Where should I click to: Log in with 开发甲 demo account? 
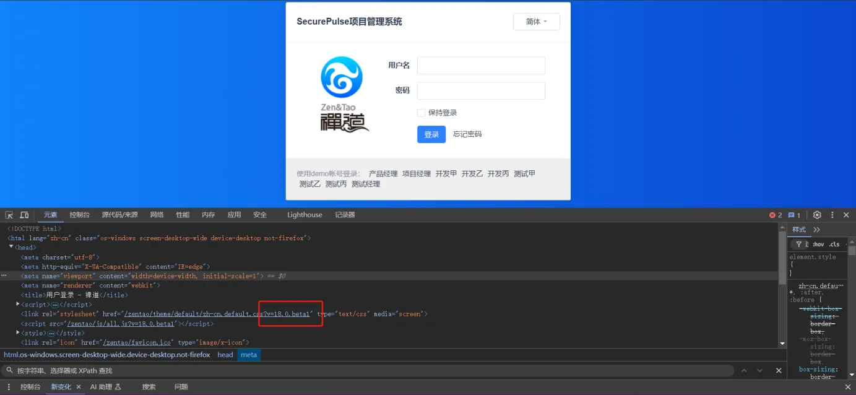coord(446,174)
